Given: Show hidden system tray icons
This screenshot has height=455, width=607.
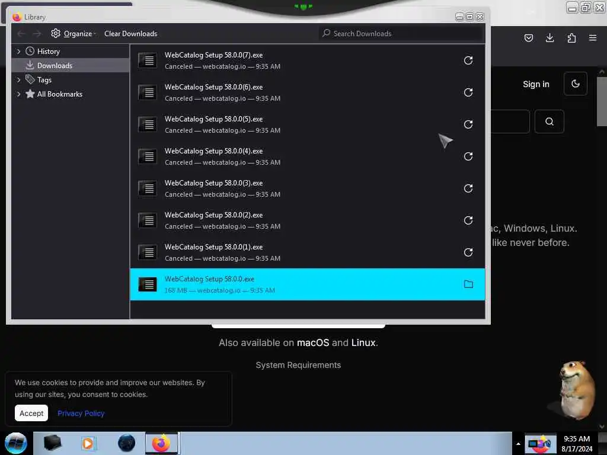Looking at the screenshot, I should coord(518,444).
